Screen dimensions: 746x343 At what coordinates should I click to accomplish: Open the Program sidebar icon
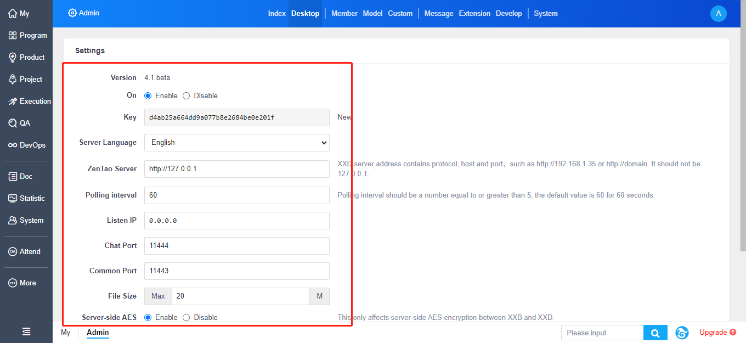point(13,35)
